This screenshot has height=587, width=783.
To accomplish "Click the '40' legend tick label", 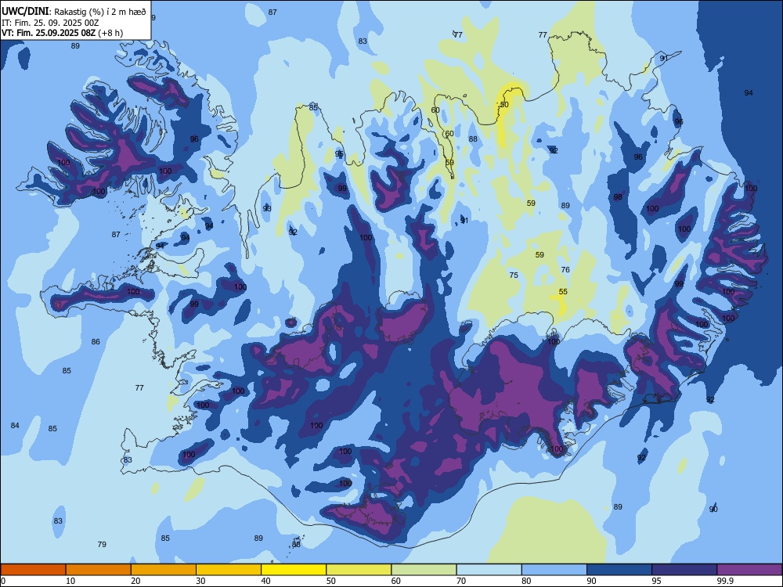I will (265, 581).
